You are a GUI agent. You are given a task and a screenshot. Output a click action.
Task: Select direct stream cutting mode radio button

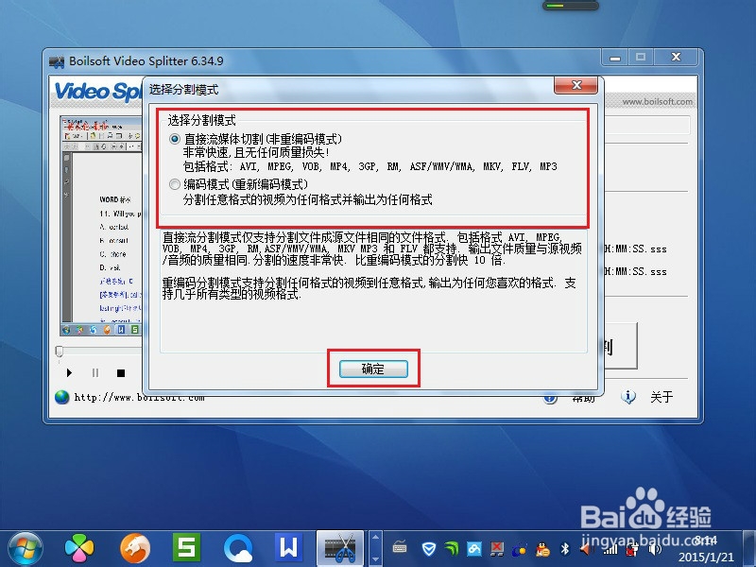click(x=175, y=139)
